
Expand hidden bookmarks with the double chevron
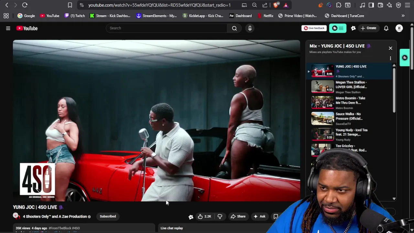pyautogui.click(x=403, y=16)
